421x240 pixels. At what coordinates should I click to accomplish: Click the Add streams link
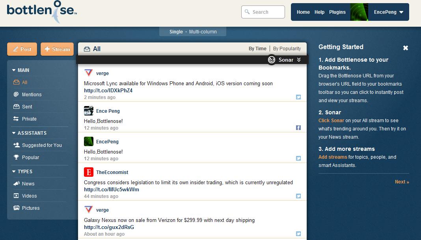333,157
